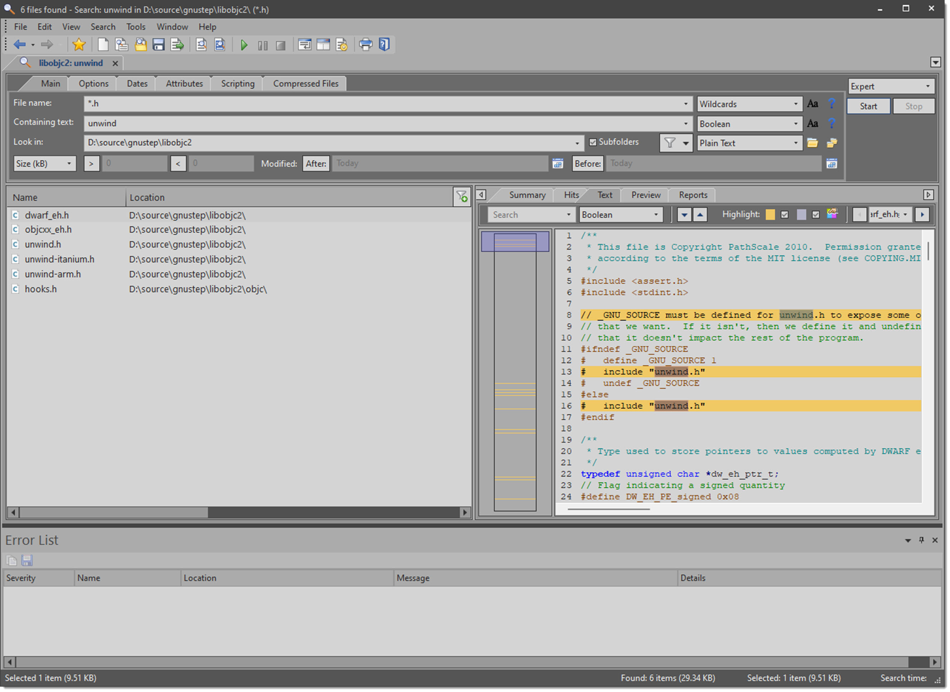
Task: Click the grey Forward arrow in toolbar
Action: 47,44
